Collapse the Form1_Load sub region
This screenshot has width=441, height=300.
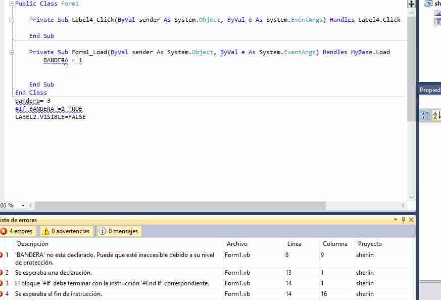pyautogui.click(x=12, y=52)
